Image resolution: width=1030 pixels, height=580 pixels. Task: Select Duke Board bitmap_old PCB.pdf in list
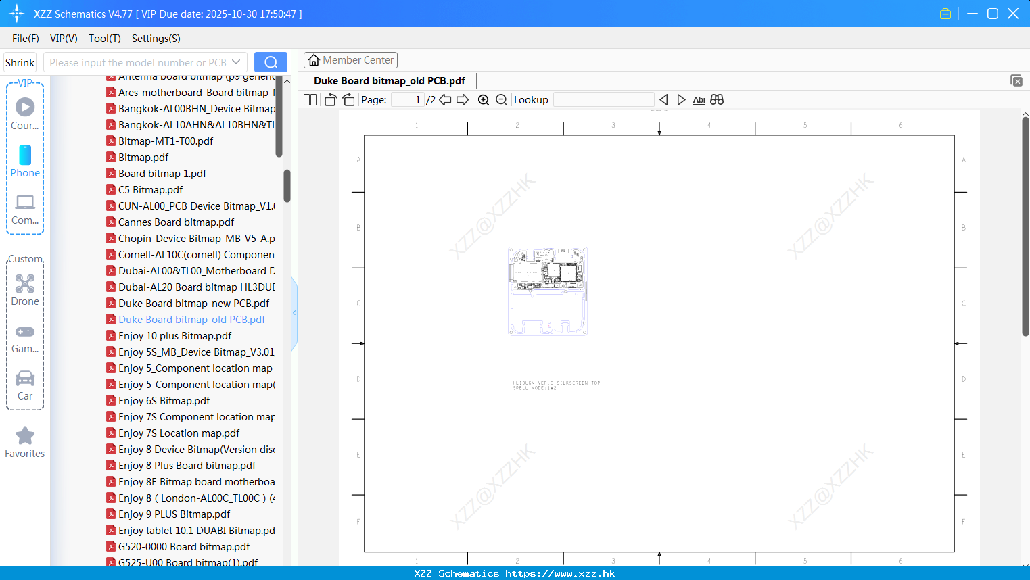click(x=186, y=320)
